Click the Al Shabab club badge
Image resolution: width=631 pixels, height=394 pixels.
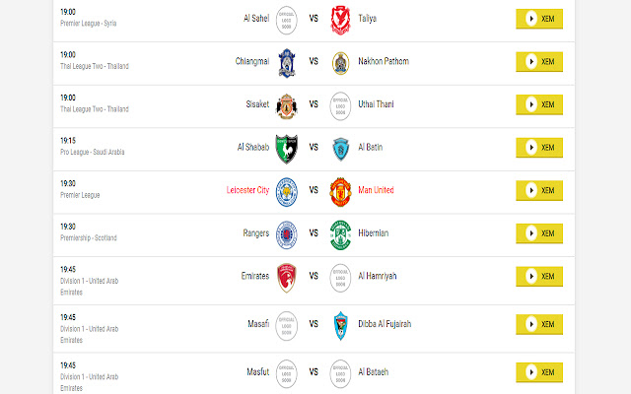point(287,147)
